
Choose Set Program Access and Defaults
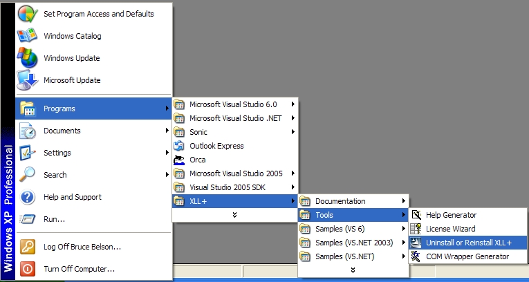click(98, 14)
